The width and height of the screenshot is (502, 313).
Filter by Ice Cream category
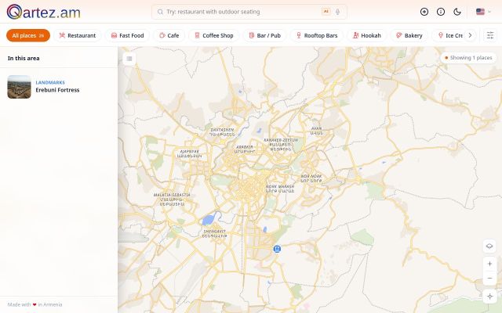coord(449,35)
